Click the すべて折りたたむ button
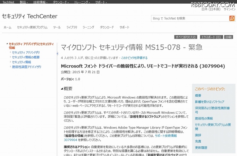The height and width of the screenshot is (156, 237). pyautogui.click(x=186, y=37)
